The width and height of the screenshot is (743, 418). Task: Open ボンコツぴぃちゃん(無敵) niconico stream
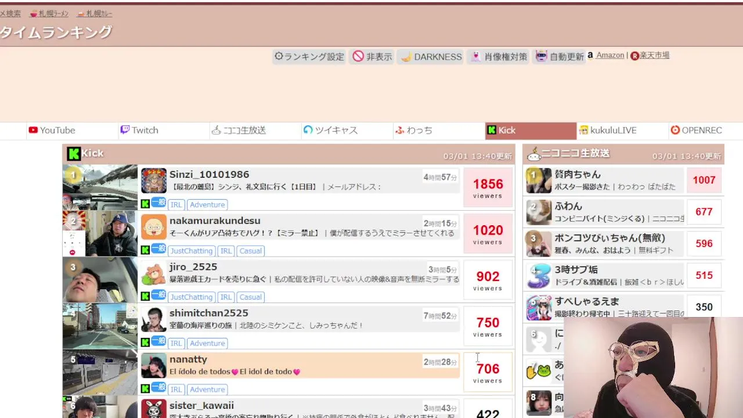point(609,237)
